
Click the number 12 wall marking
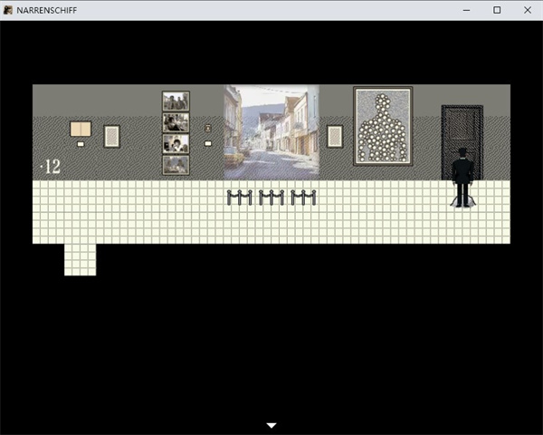51,167
